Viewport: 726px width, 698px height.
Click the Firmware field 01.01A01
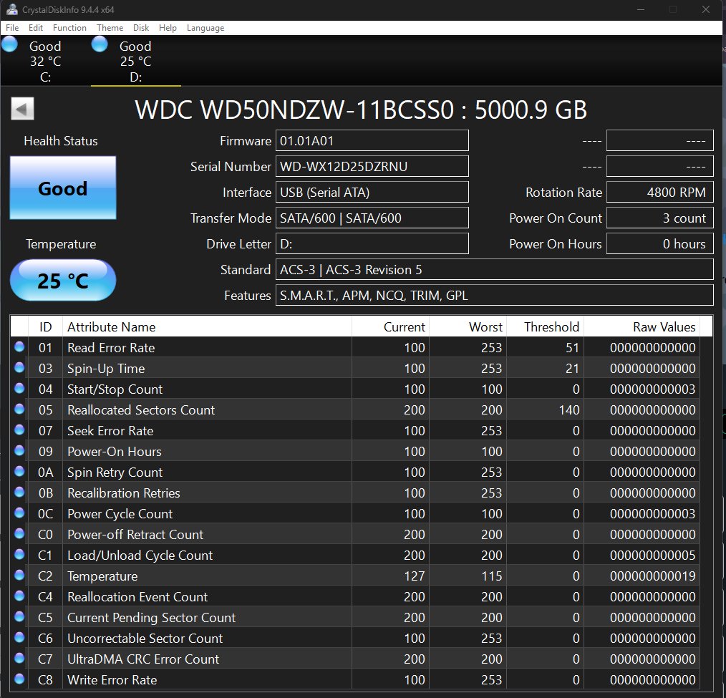tap(372, 140)
